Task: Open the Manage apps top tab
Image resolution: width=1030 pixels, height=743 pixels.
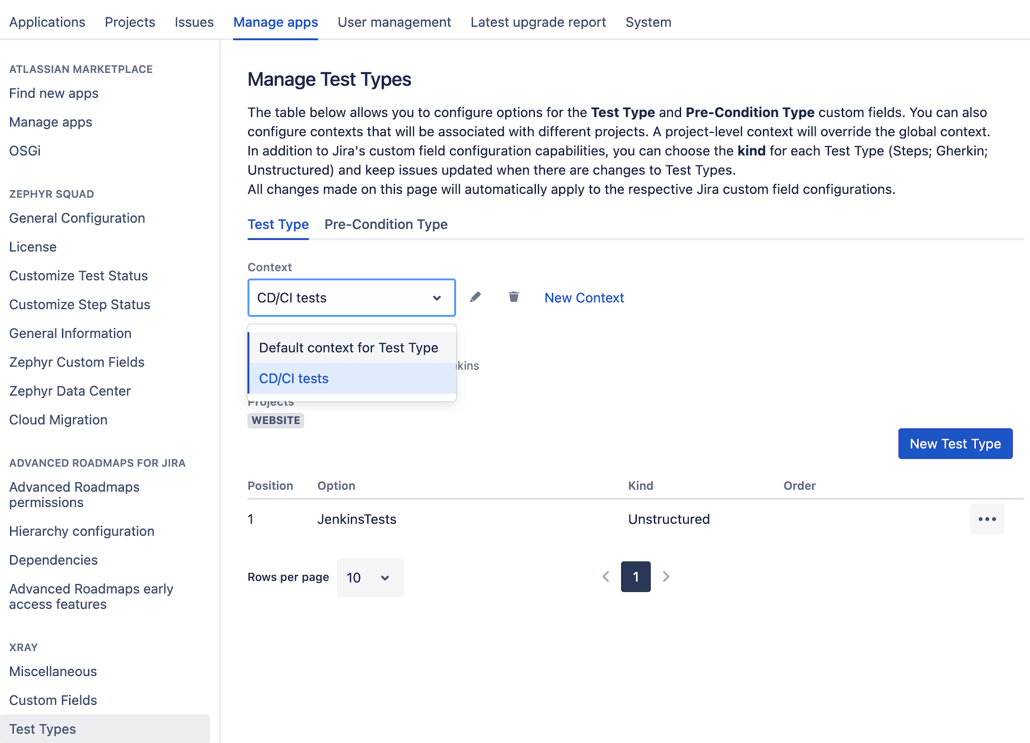Action: pyautogui.click(x=276, y=22)
